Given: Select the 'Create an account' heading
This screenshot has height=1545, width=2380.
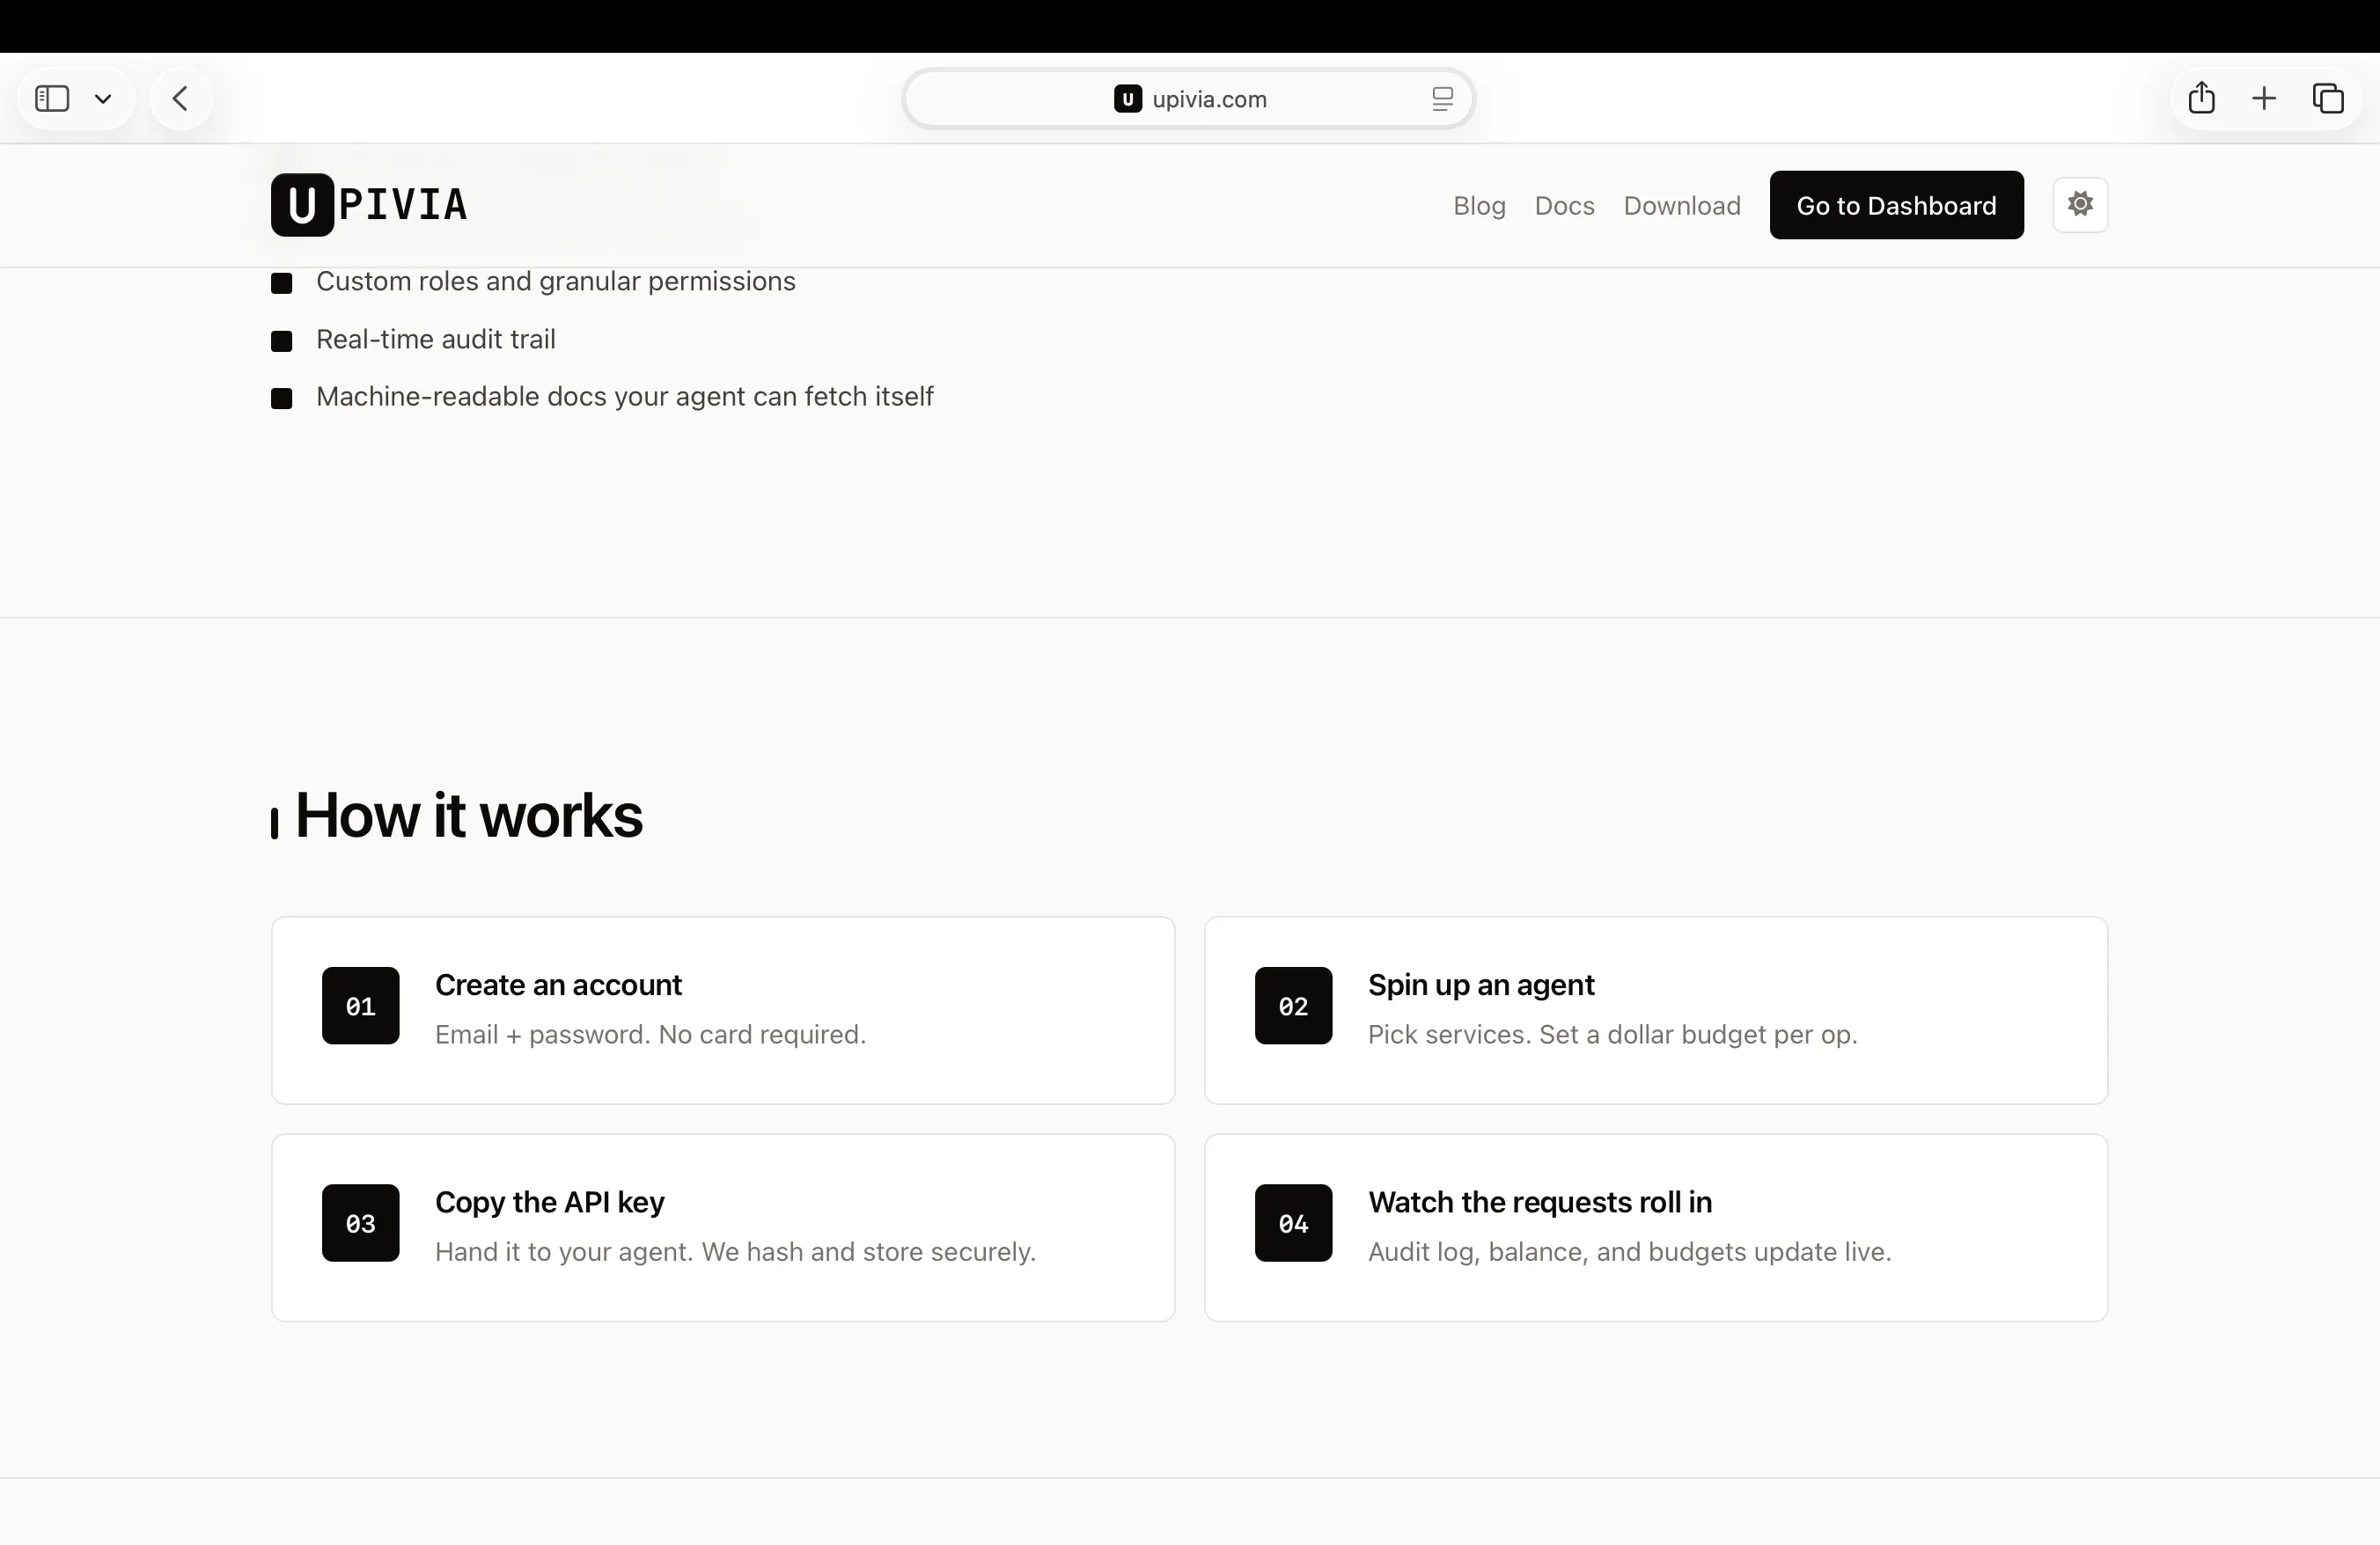Looking at the screenshot, I should coord(558,985).
